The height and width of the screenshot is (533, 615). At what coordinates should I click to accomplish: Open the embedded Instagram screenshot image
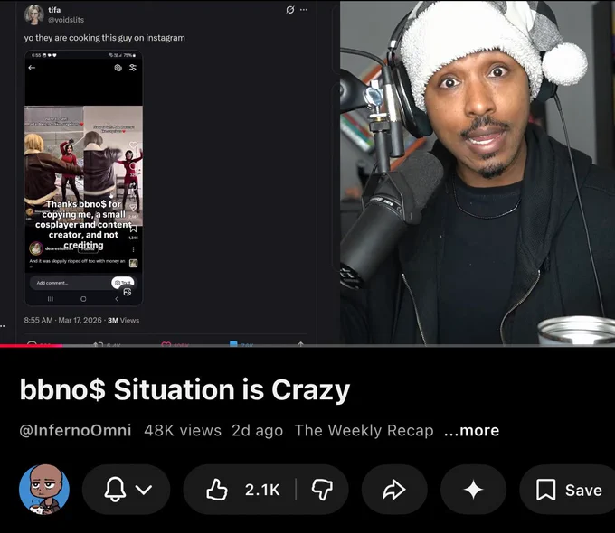click(83, 178)
